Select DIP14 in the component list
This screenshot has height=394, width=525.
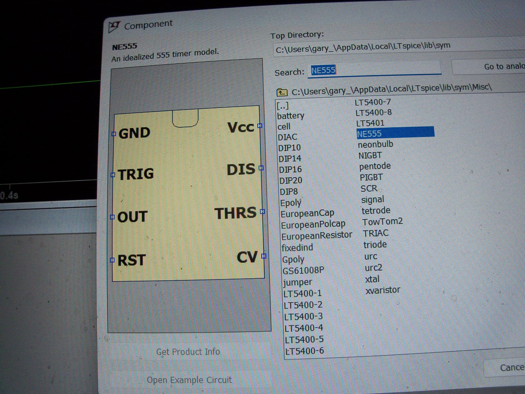(290, 158)
